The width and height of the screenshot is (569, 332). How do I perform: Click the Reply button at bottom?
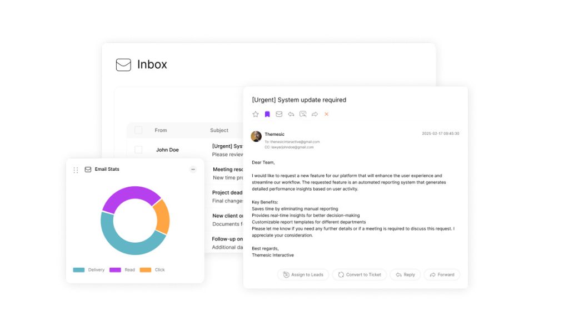click(405, 274)
